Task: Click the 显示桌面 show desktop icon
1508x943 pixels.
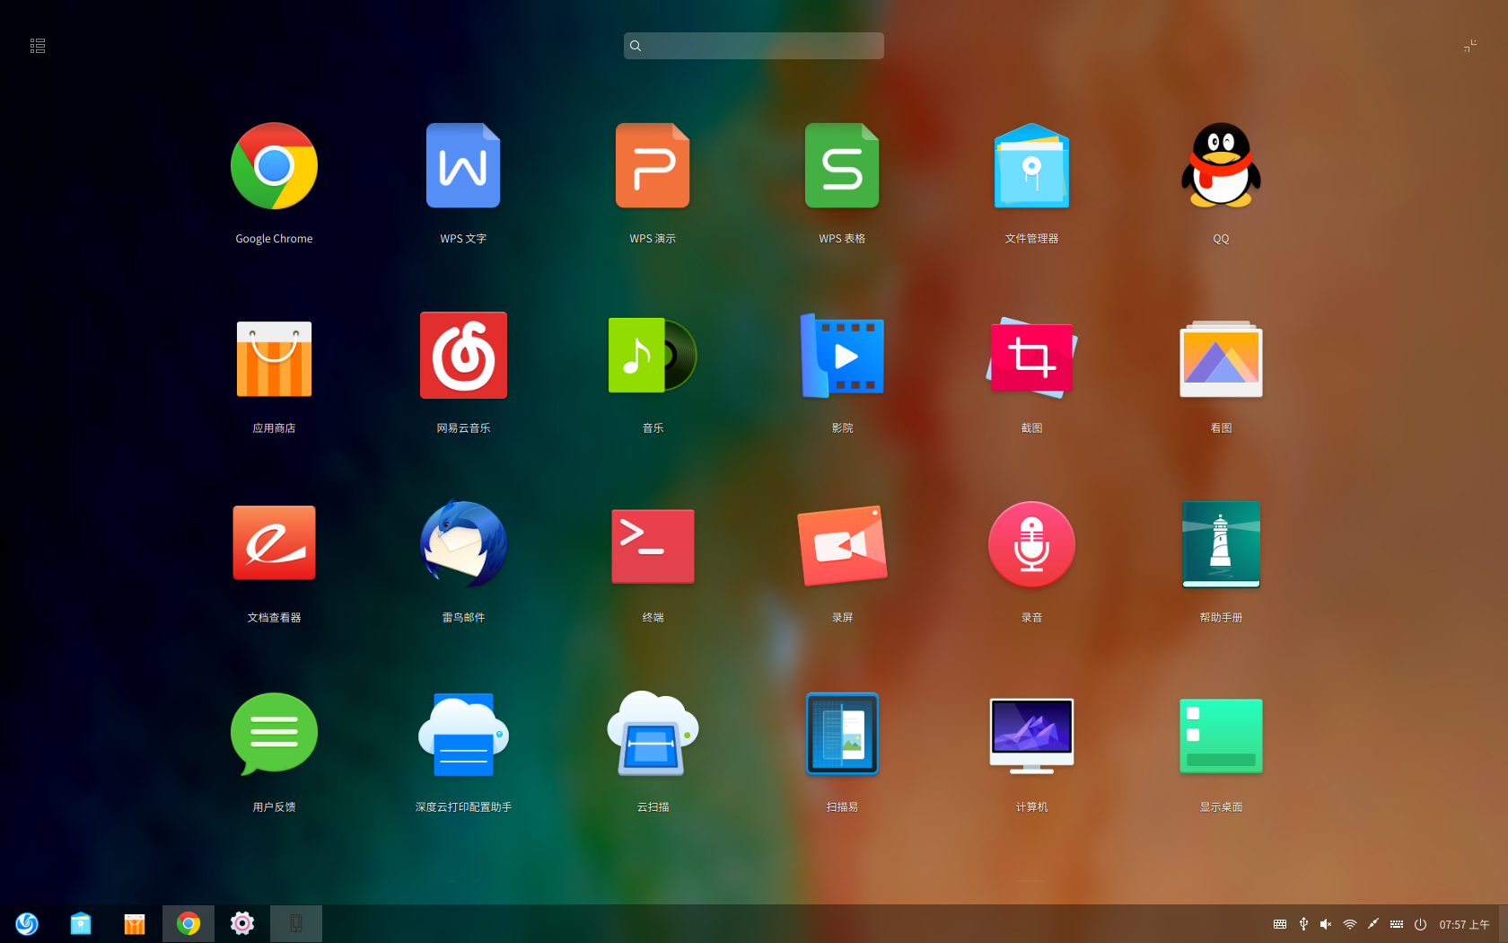Action: pyautogui.click(x=1221, y=736)
